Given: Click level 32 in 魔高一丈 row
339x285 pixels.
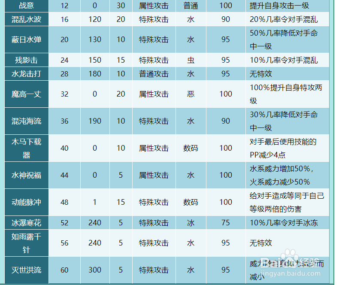Looking at the screenshot, I should [64, 94].
